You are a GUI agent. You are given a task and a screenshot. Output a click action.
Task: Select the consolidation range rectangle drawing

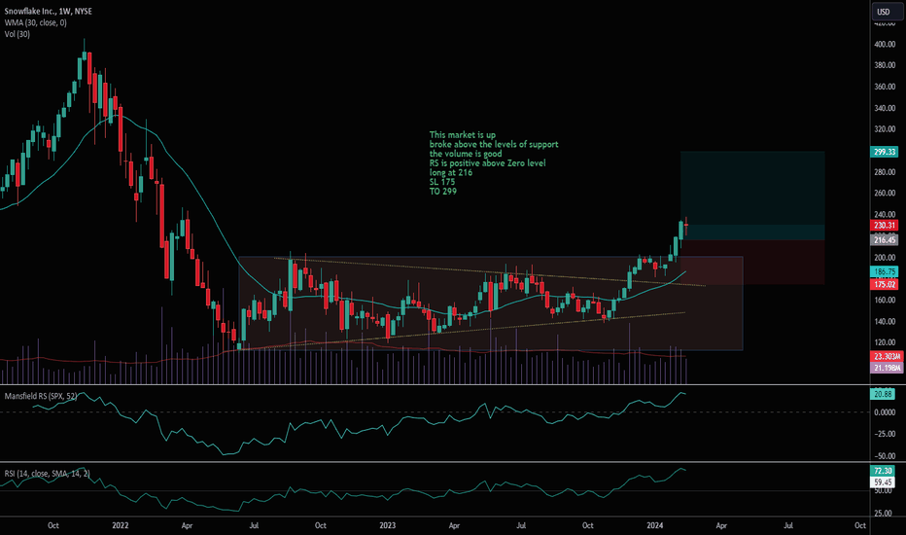pos(491,303)
